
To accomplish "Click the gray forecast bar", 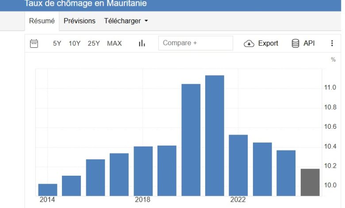I will [x=310, y=182].
